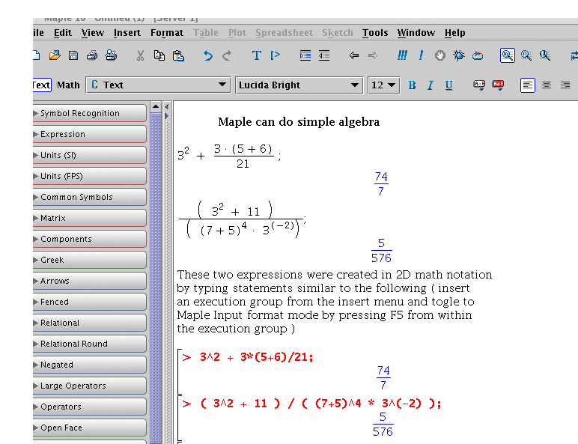Expand the Operators palette
The height and width of the screenshot is (444, 578).
click(90, 407)
